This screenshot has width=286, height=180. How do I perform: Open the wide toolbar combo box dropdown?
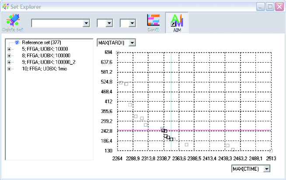[86, 23]
